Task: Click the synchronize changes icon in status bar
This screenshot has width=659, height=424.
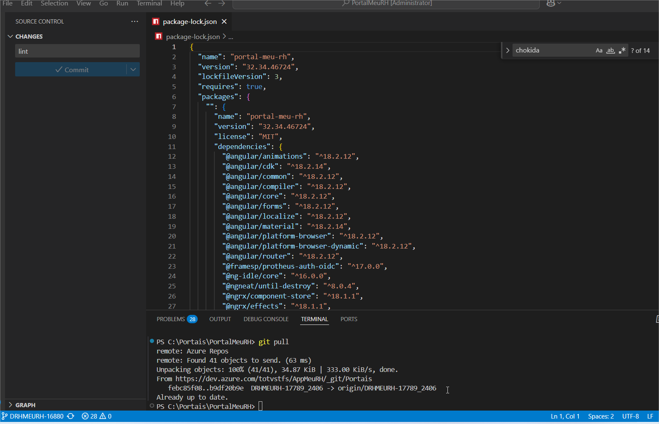Action: tap(71, 416)
